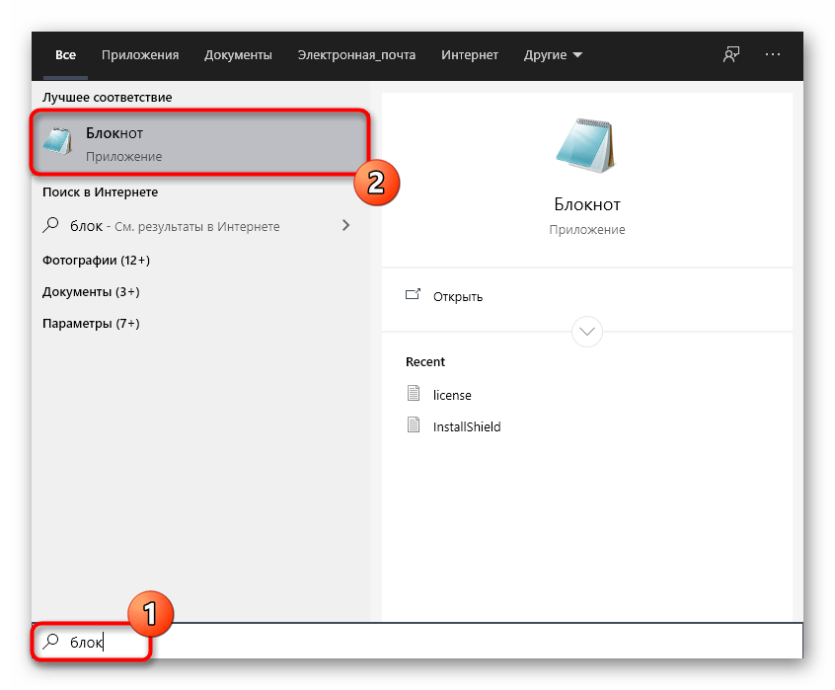Open the three-dots more options menu
Viewport: 835px width, 690px height.
point(773,54)
